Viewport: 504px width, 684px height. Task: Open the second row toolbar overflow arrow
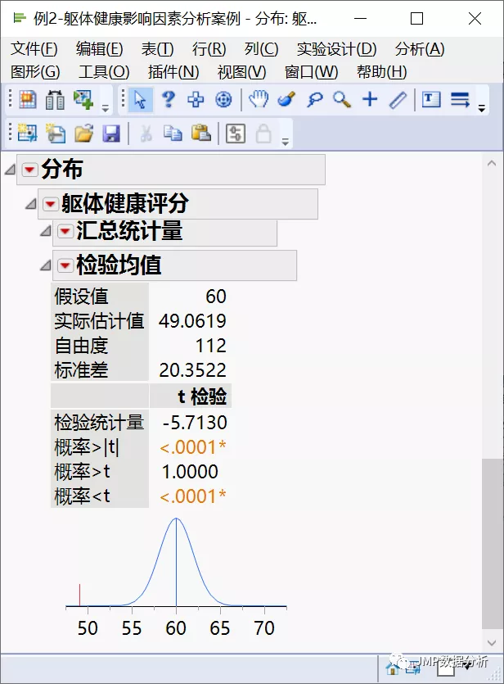(x=286, y=143)
